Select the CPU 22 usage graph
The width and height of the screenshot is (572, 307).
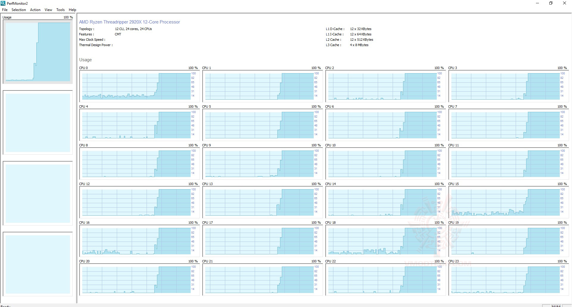[386, 280]
